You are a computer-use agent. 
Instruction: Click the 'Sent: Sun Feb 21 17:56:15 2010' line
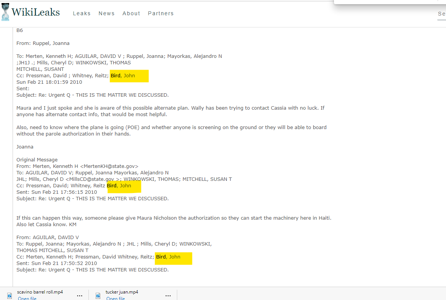tap(56, 192)
